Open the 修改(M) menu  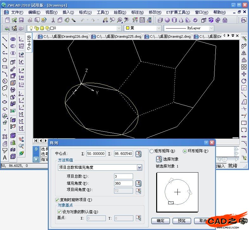(155, 12)
